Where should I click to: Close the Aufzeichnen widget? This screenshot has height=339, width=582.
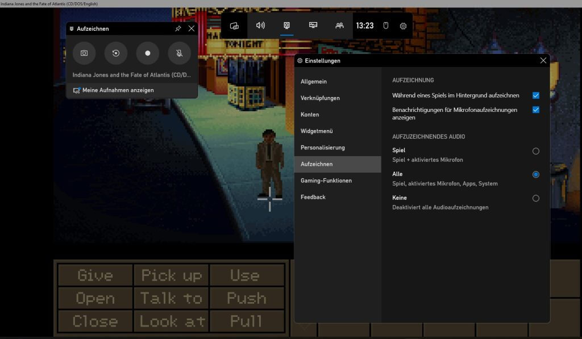click(192, 28)
